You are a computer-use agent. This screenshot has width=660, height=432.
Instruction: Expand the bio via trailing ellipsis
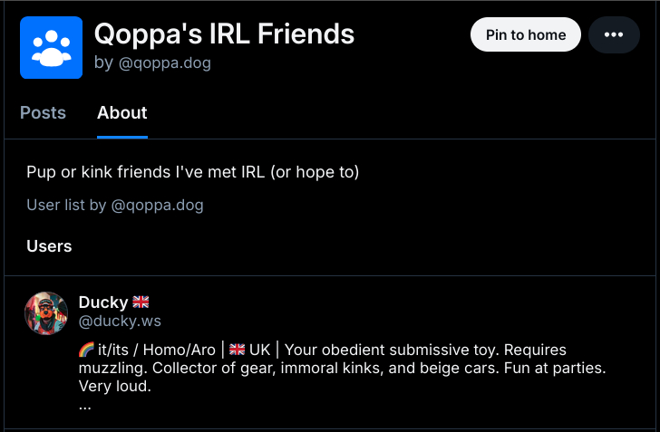(84, 407)
